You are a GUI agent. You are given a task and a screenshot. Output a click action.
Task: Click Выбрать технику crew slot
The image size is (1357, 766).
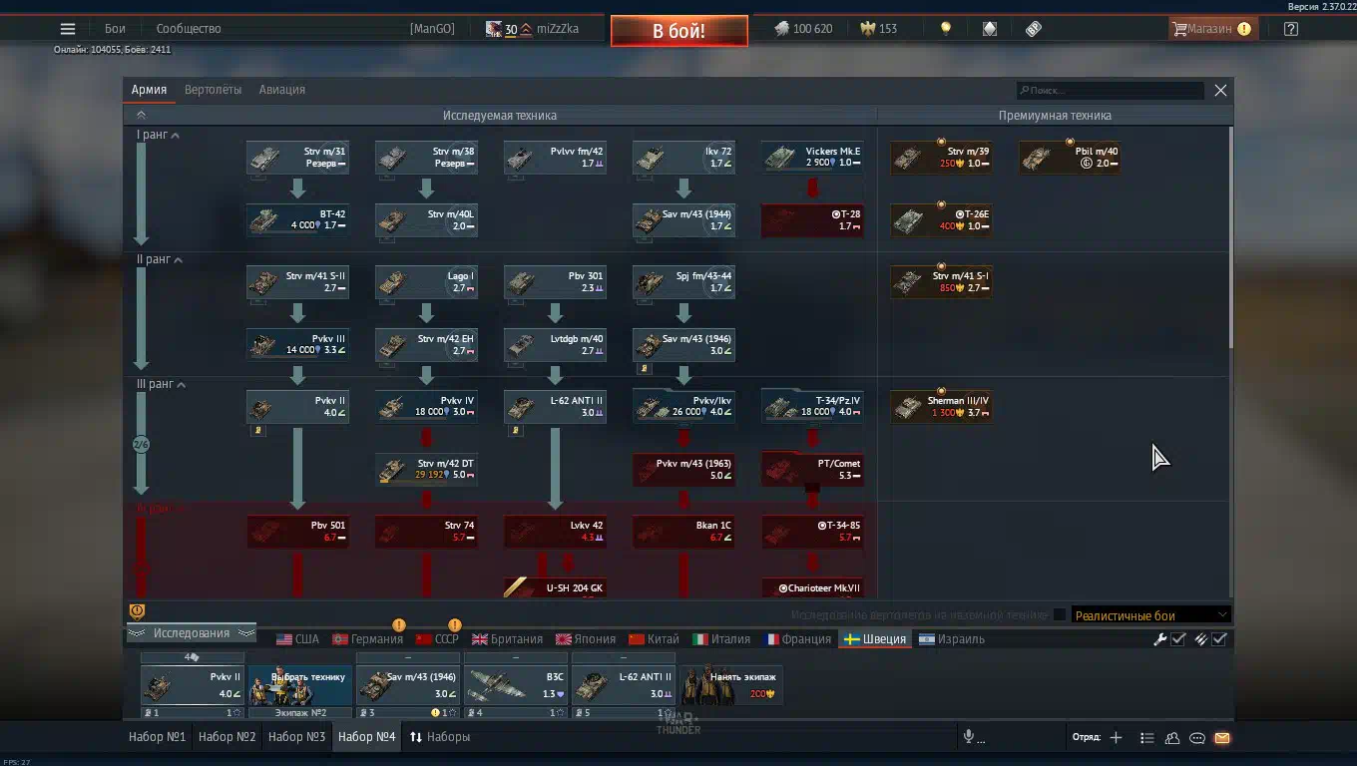(x=299, y=685)
